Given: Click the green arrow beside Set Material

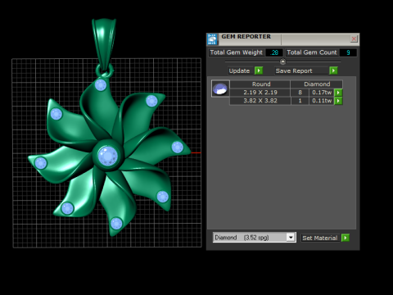Looking at the screenshot, I should (x=346, y=238).
